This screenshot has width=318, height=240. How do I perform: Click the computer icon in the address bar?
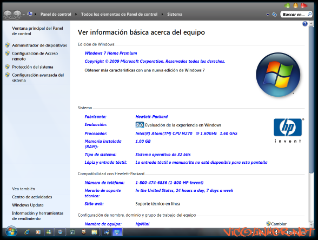[x=30, y=14]
